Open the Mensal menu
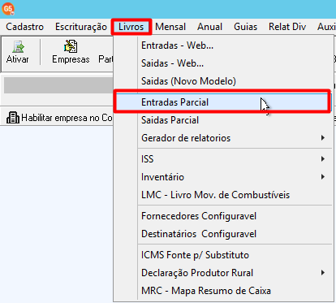 pyautogui.click(x=170, y=27)
